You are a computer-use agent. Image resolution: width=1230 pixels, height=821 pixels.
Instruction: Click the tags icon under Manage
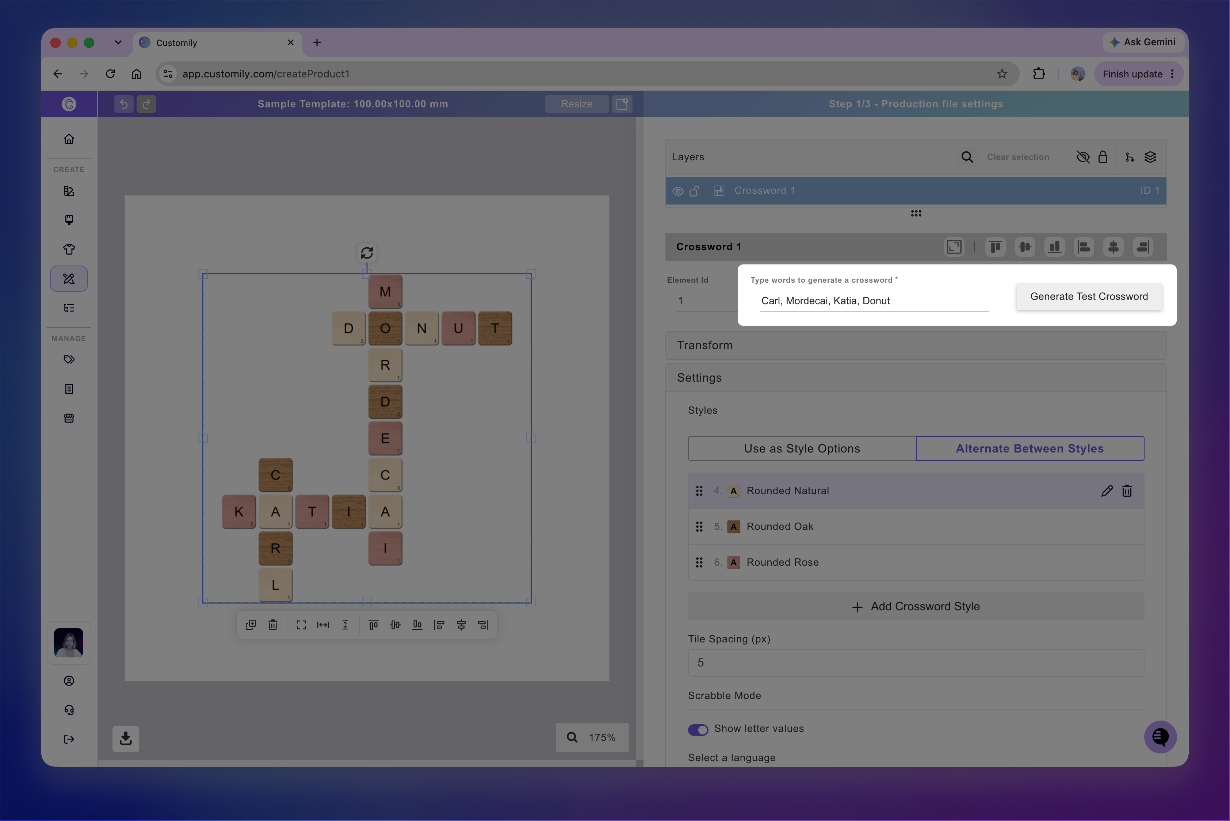pyautogui.click(x=69, y=359)
